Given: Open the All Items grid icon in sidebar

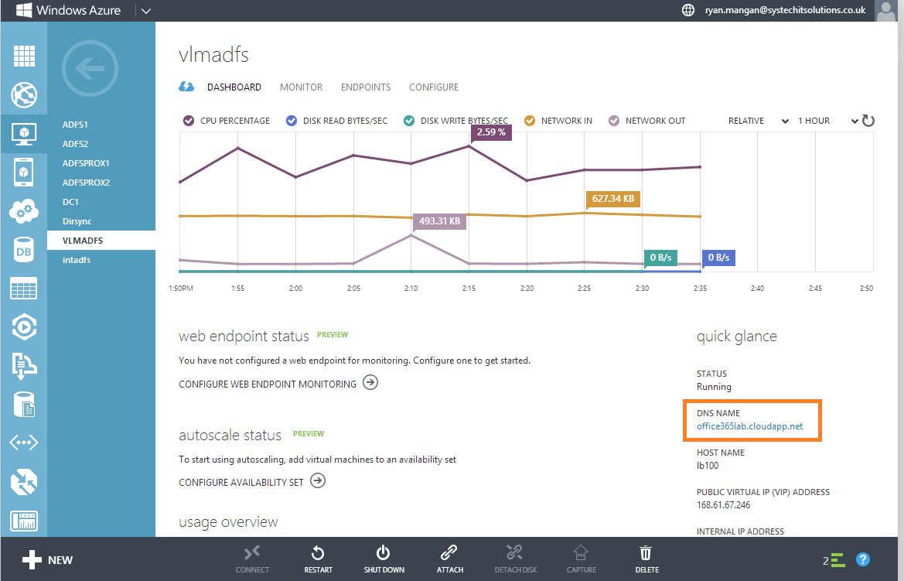Looking at the screenshot, I should coord(24,56).
